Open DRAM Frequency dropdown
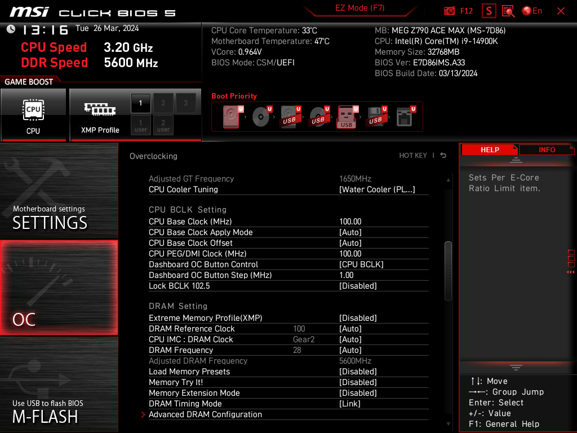 288,350
